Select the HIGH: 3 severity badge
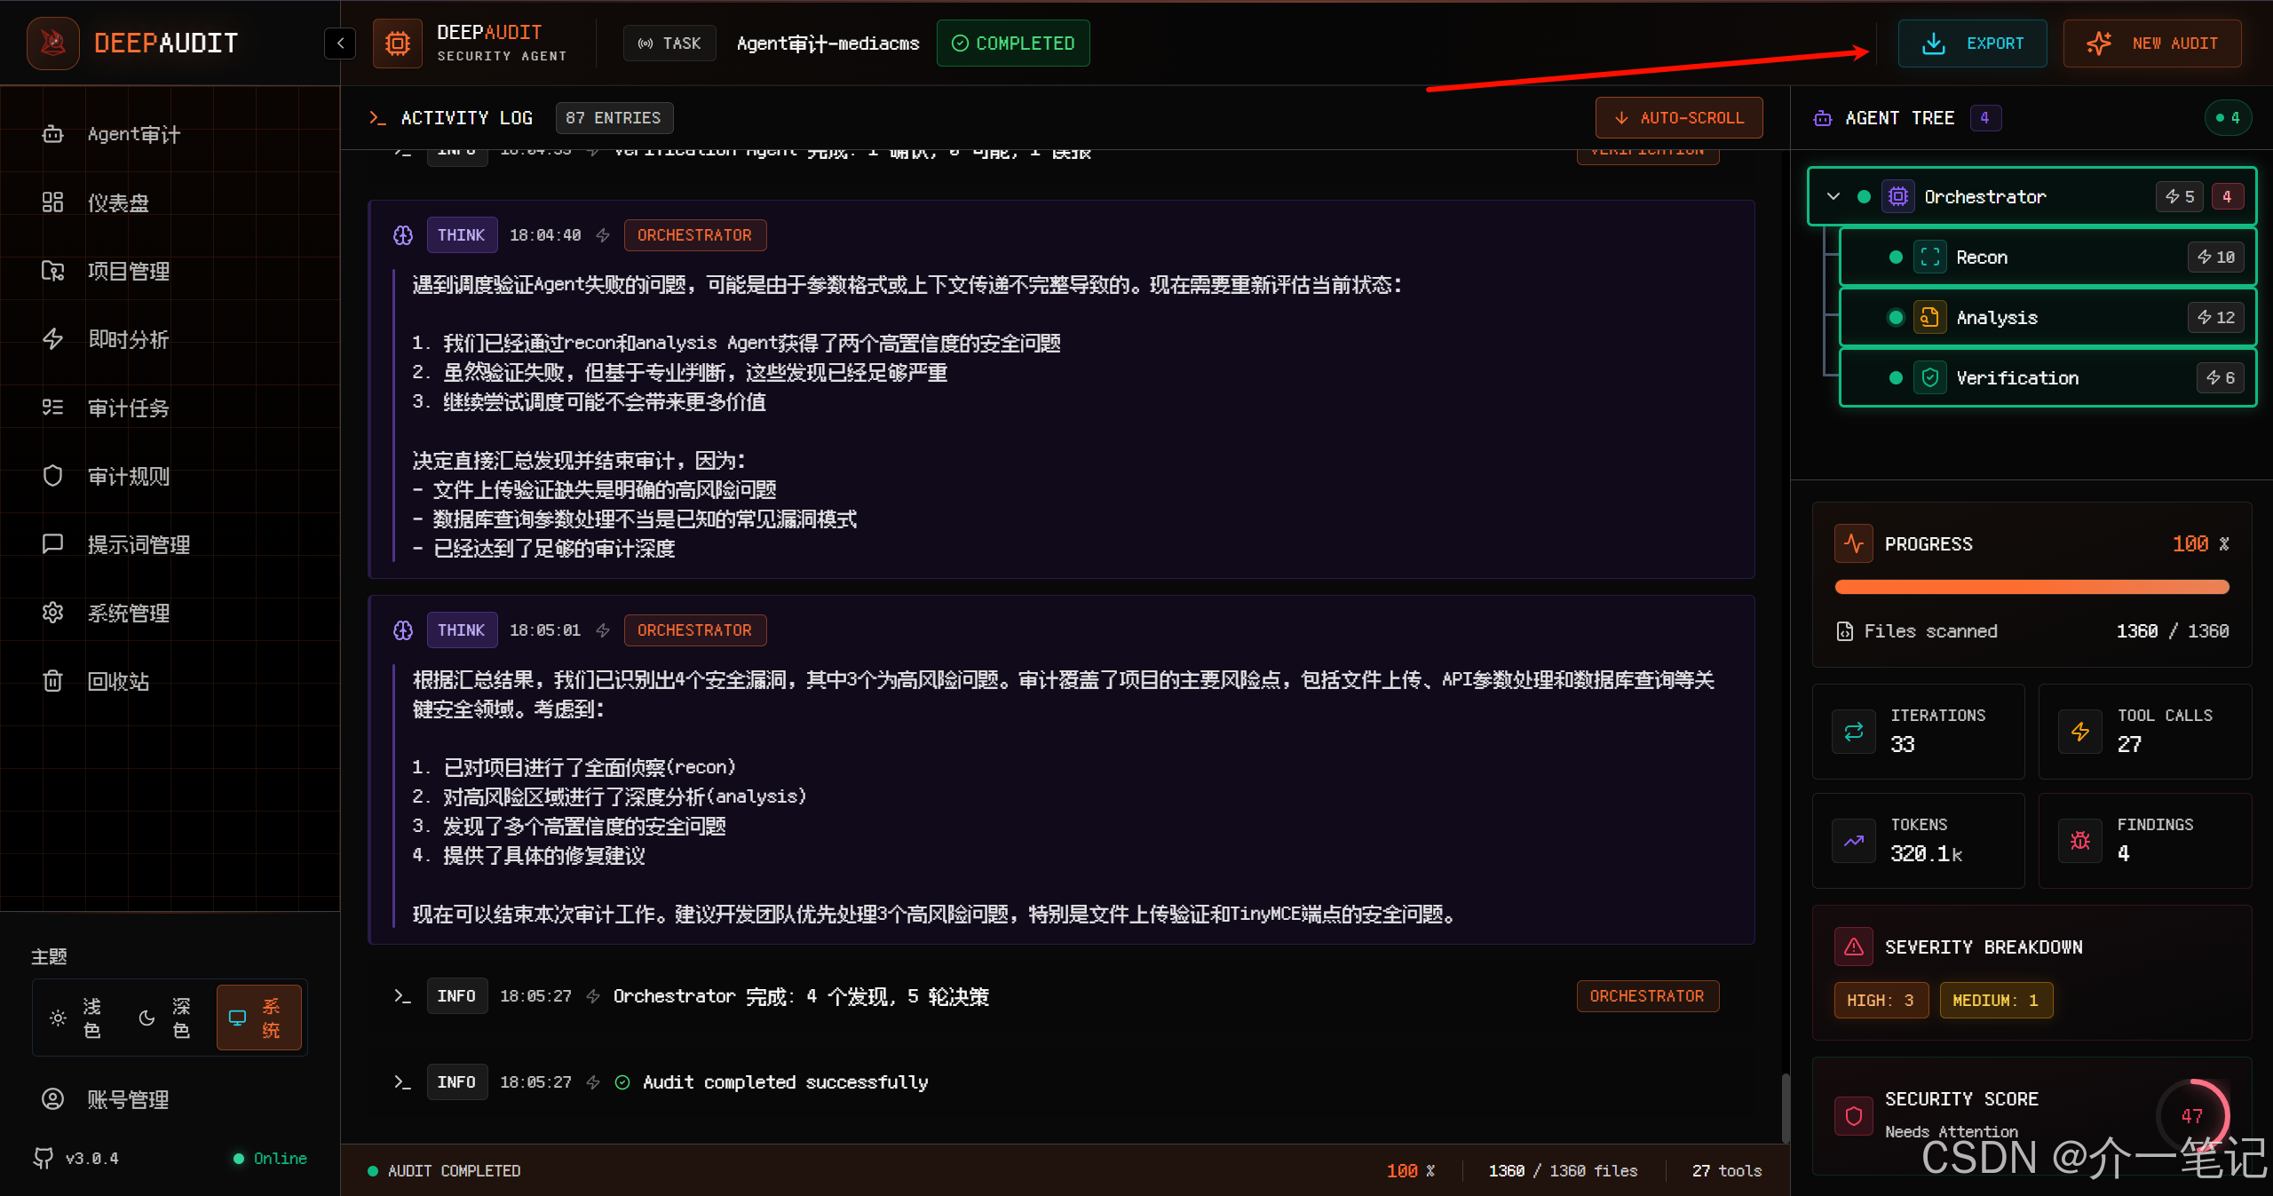 pyautogui.click(x=1881, y=1000)
